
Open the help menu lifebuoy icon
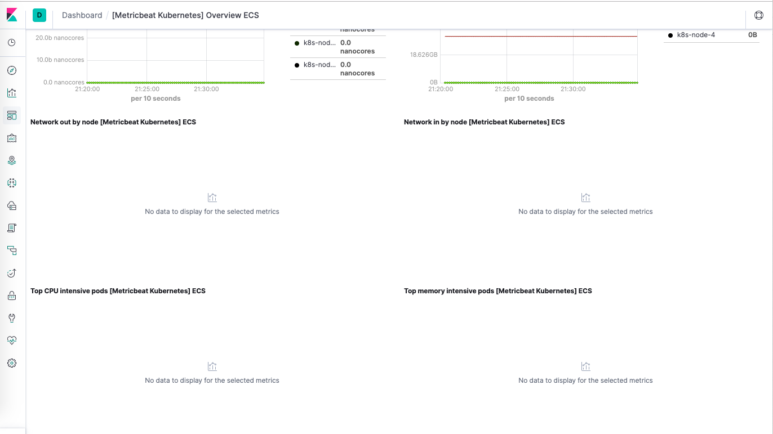758,15
